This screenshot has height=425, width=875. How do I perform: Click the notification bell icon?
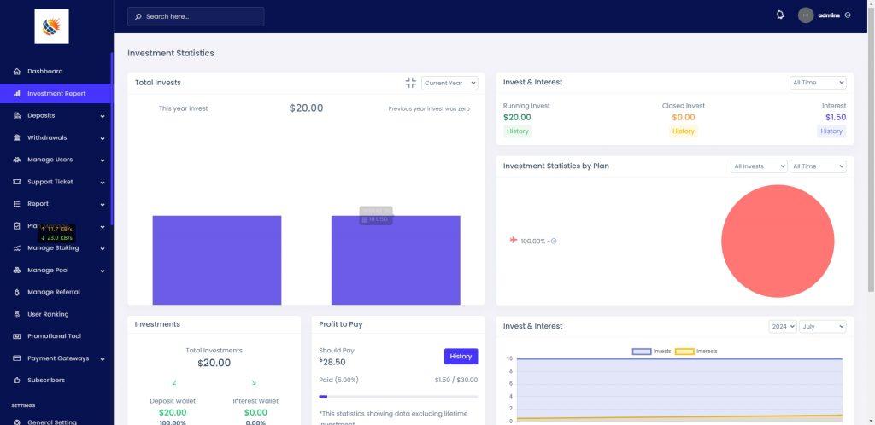(x=780, y=15)
